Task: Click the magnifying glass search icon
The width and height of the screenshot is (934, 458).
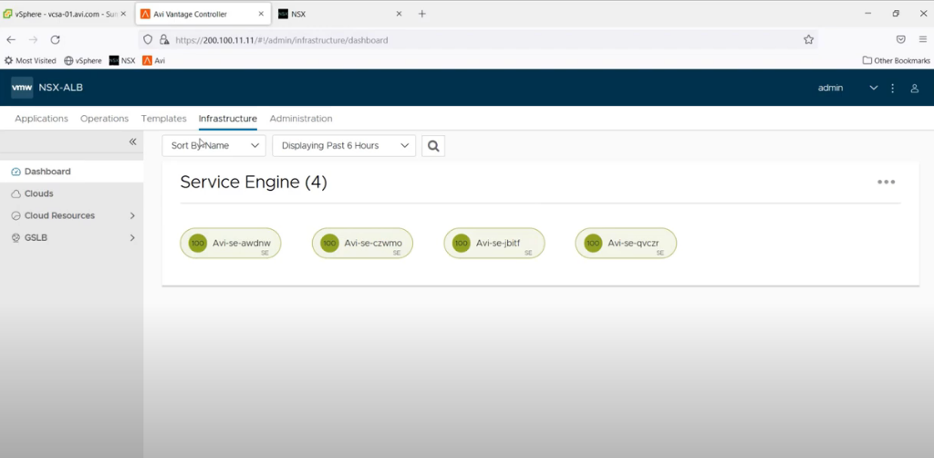Action: 432,146
